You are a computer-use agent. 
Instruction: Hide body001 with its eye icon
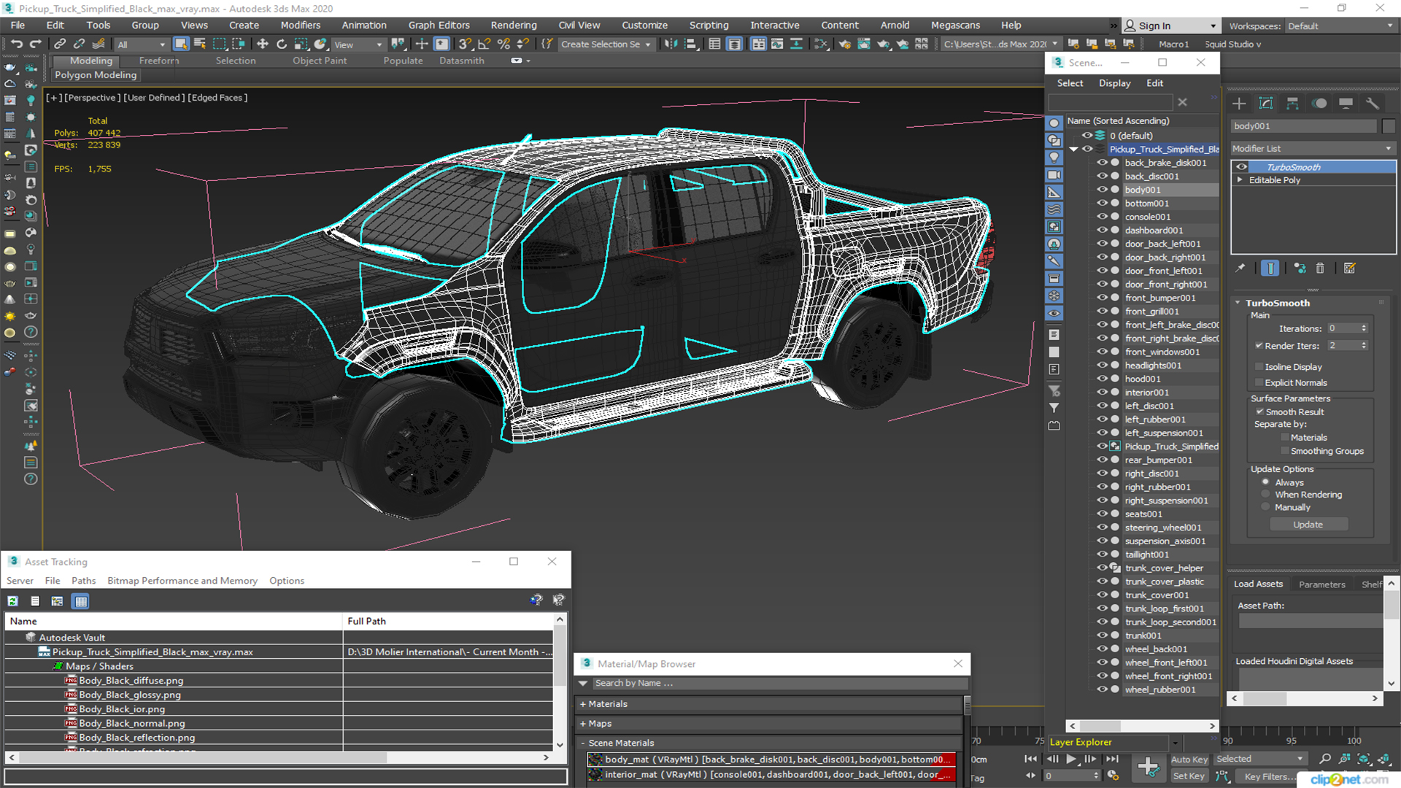tap(1102, 190)
